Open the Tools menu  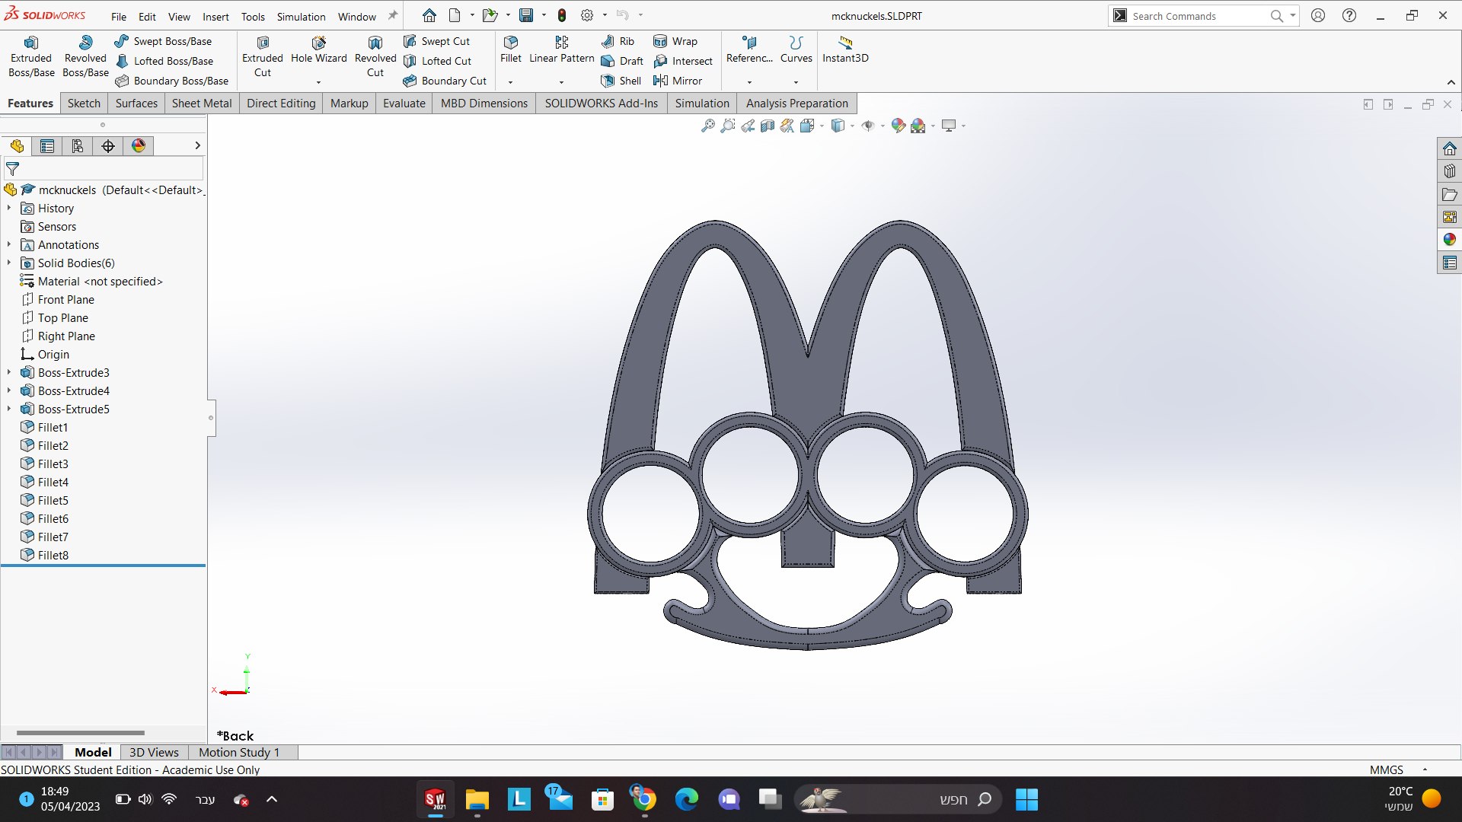tap(253, 17)
